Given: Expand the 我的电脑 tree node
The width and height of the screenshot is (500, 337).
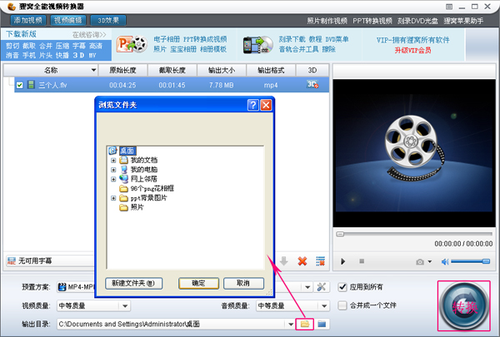Looking at the screenshot, I should (113, 170).
